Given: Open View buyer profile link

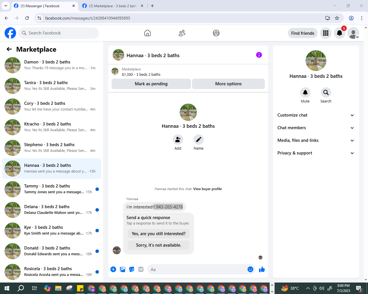Looking at the screenshot, I should (x=208, y=189).
